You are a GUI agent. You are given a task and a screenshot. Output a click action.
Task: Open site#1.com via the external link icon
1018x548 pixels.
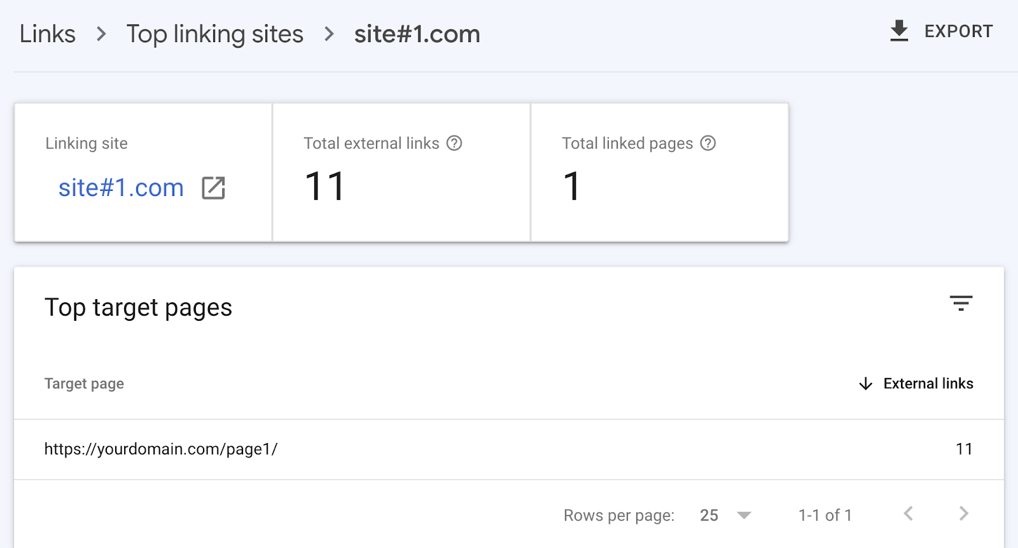213,188
